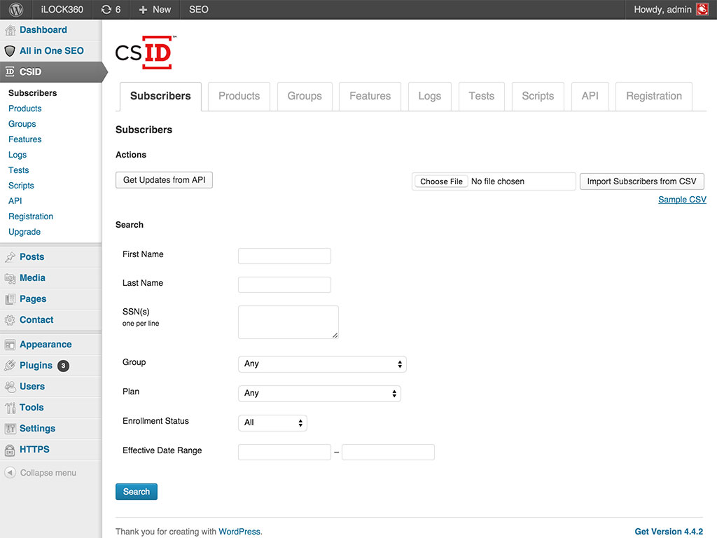Click the Media camera icon
Image resolution: width=717 pixels, height=538 pixels.
pos(10,278)
